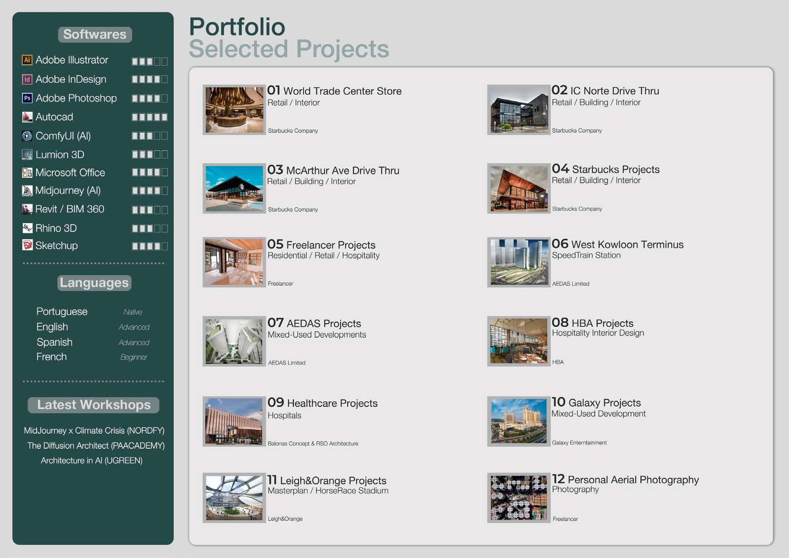This screenshot has width=789, height=558.
Task: Click 'AEDAS Limited' under West Kowloon Terminus
Action: pyautogui.click(x=571, y=284)
